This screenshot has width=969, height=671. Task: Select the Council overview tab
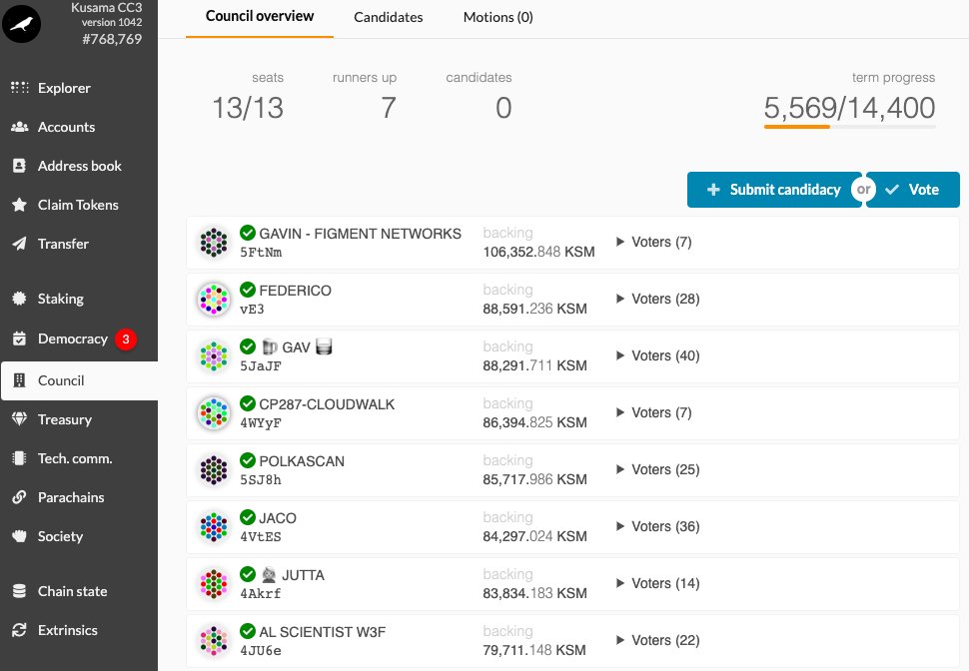pyautogui.click(x=260, y=17)
